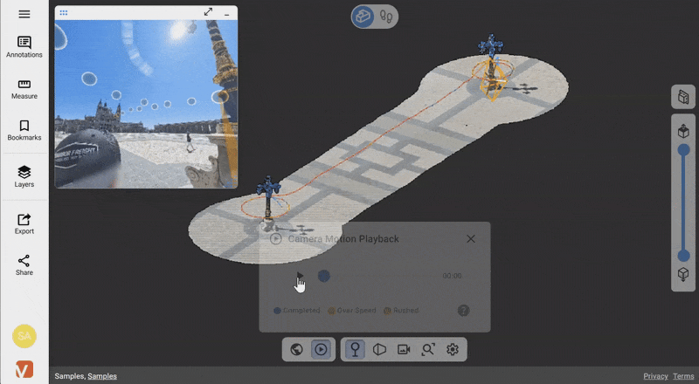699x384 pixels.
Task: Open the settings gear in bottom toolbar
Action: [453, 349]
